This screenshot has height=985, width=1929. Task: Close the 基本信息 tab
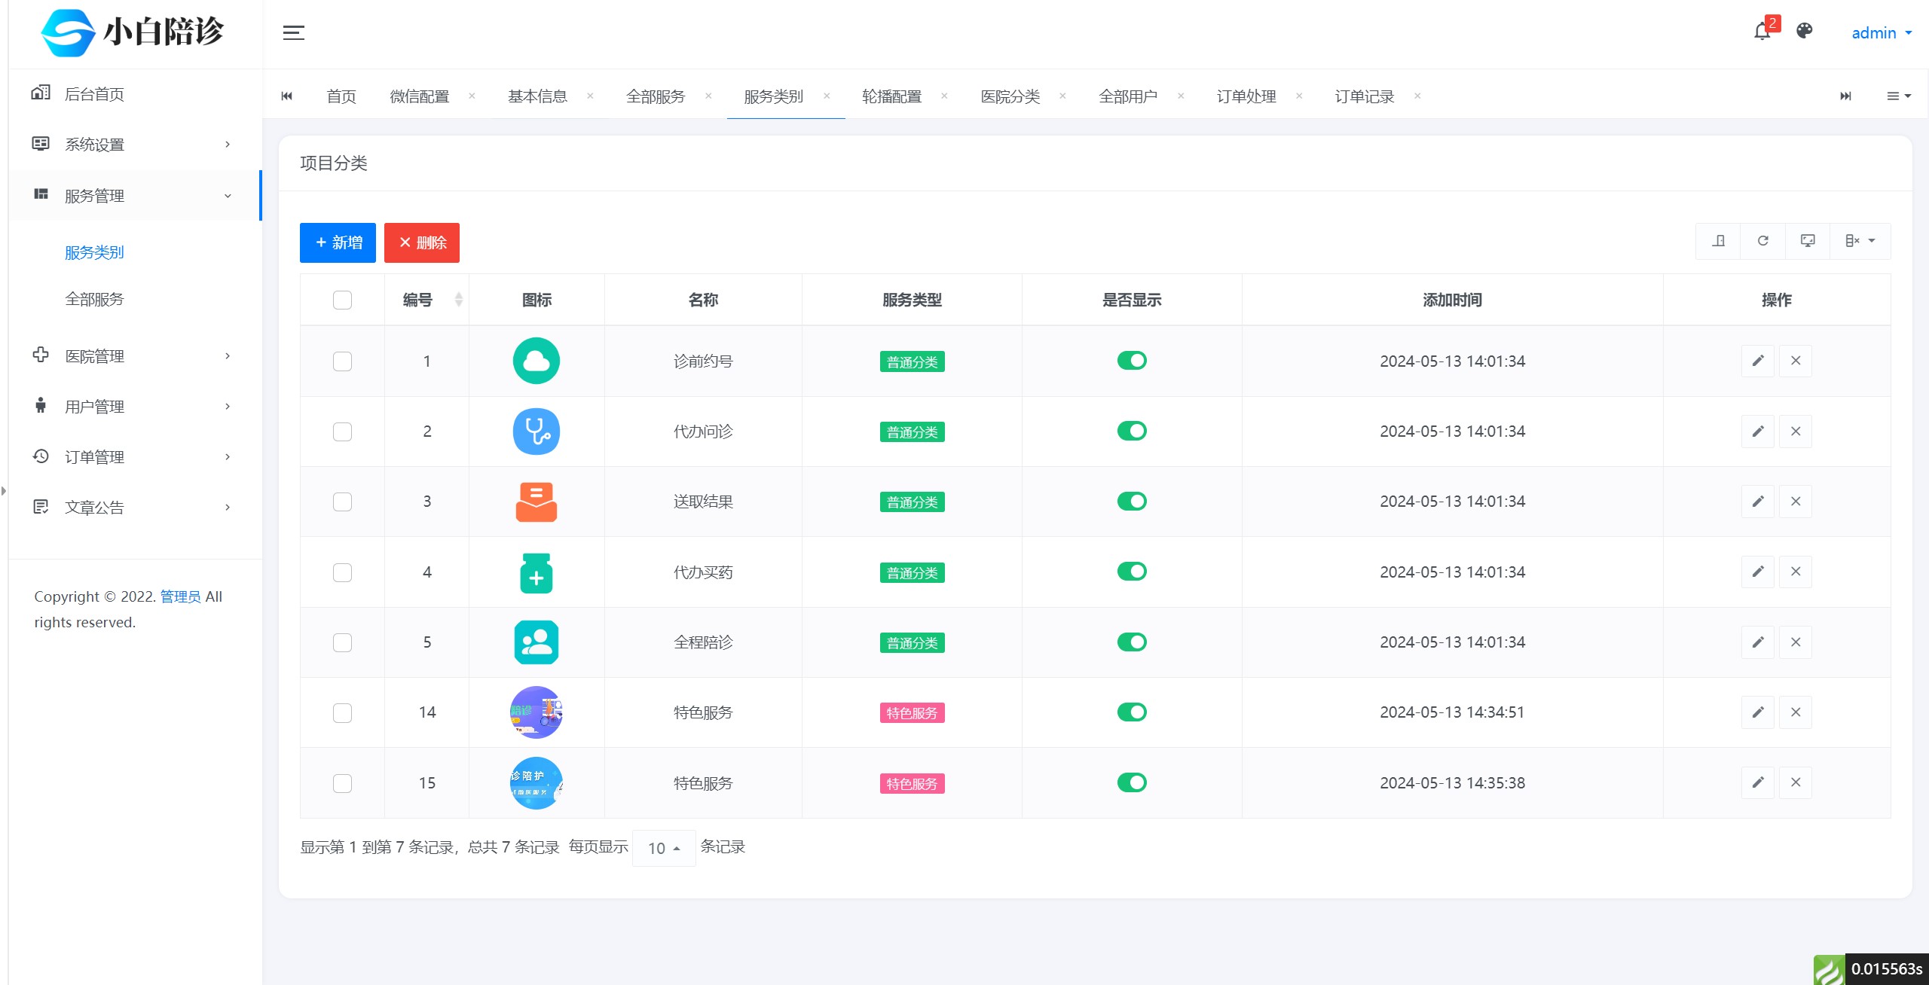tap(590, 96)
